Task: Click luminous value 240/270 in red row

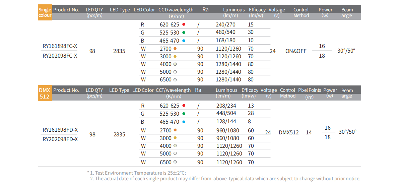Action: tap(225, 24)
